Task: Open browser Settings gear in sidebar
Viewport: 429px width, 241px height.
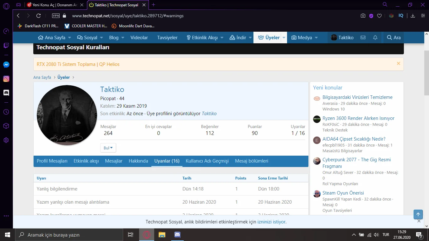Action: point(6,140)
